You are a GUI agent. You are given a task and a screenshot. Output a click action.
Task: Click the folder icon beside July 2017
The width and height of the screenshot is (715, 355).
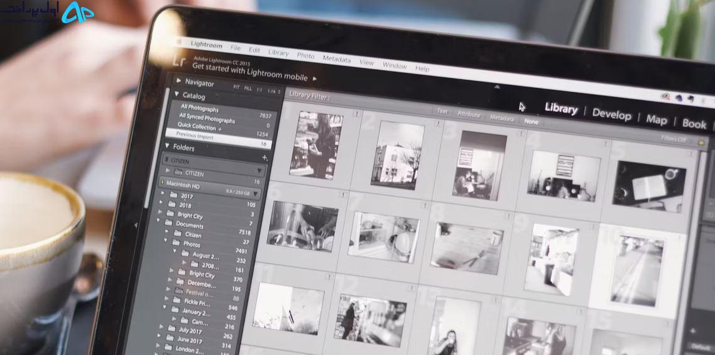pyautogui.click(x=172, y=327)
